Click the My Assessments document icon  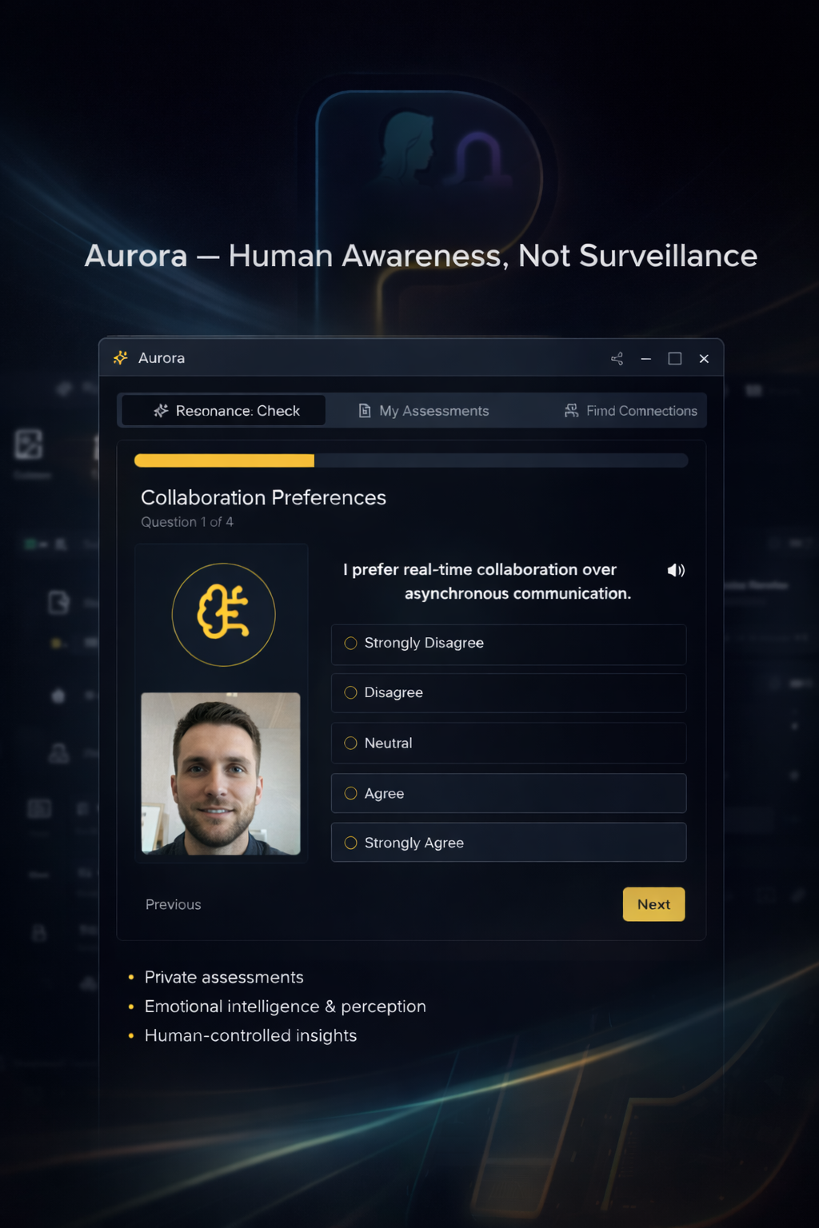pyautogui.click(x=365, y=410)
